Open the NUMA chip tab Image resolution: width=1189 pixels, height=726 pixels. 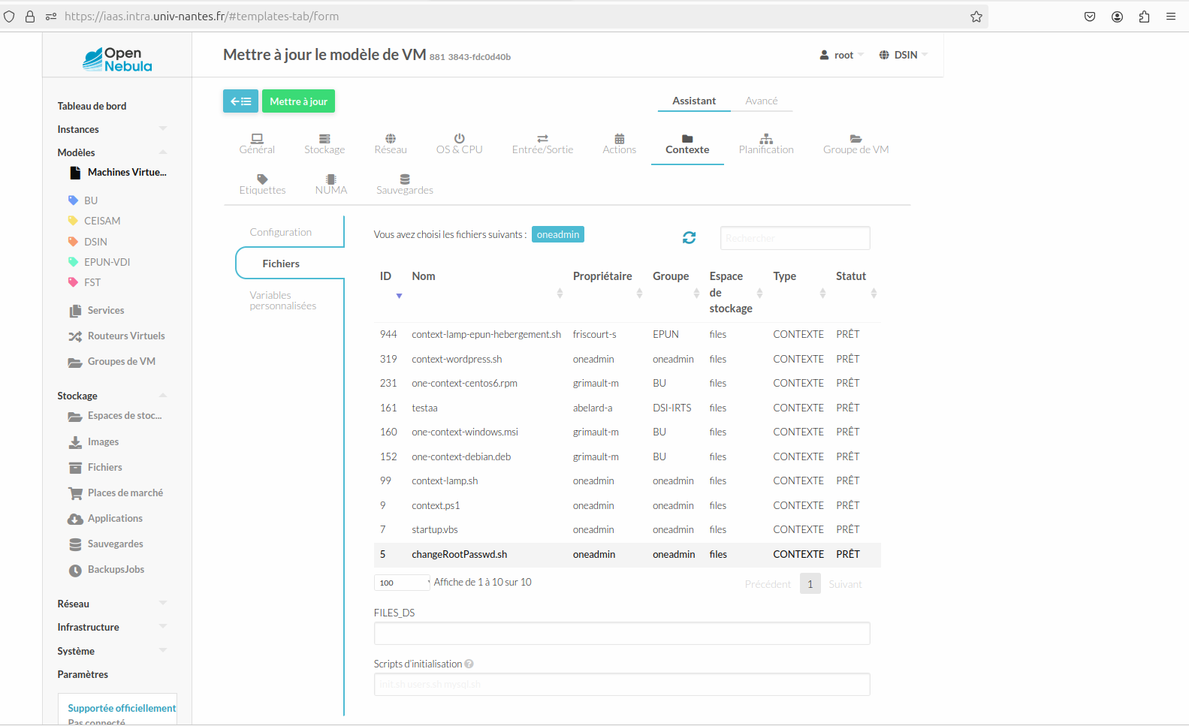coord(331,185)
